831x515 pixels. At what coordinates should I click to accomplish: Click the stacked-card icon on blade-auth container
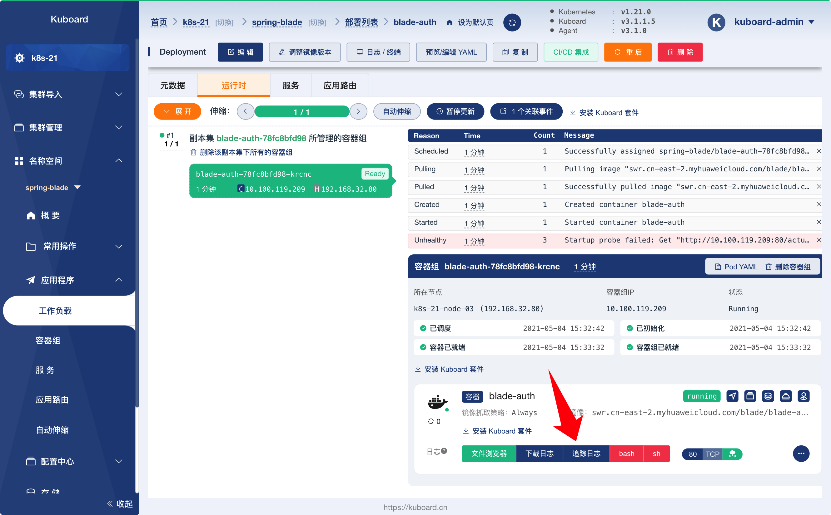pyautogui.click(x=750, y=396)
